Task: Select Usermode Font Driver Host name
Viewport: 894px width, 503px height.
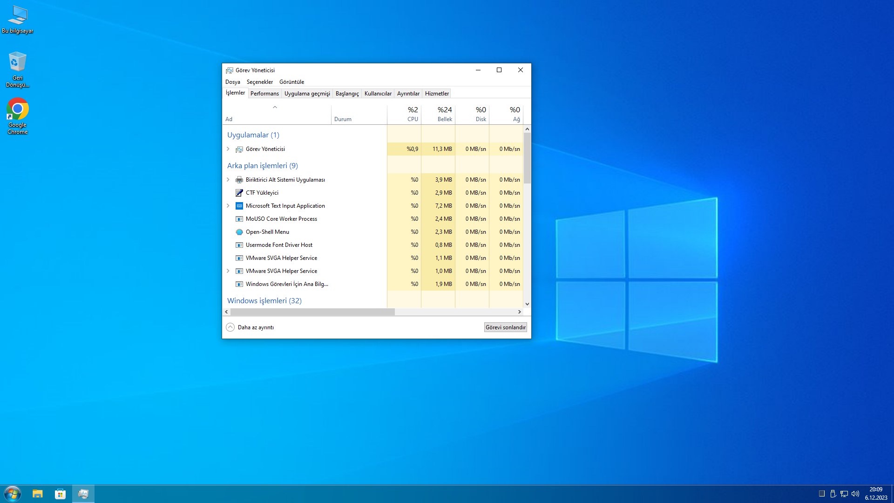Action: coord(279,245)
